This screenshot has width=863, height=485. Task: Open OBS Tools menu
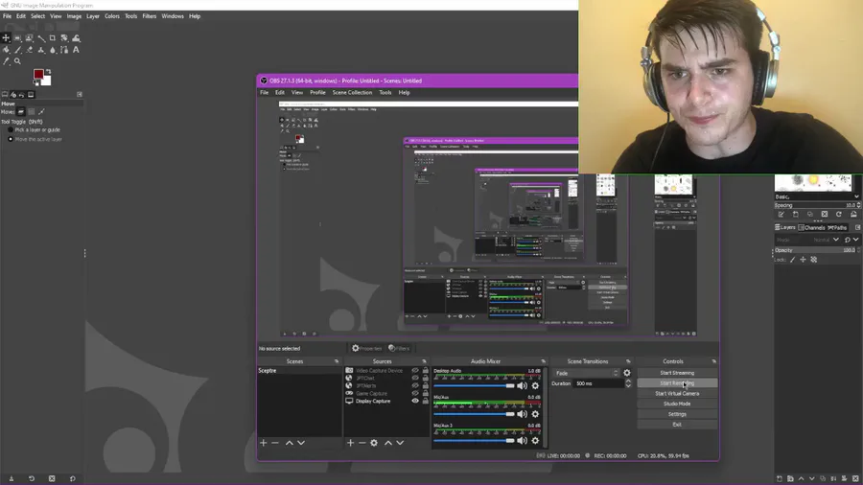(385, 92)
